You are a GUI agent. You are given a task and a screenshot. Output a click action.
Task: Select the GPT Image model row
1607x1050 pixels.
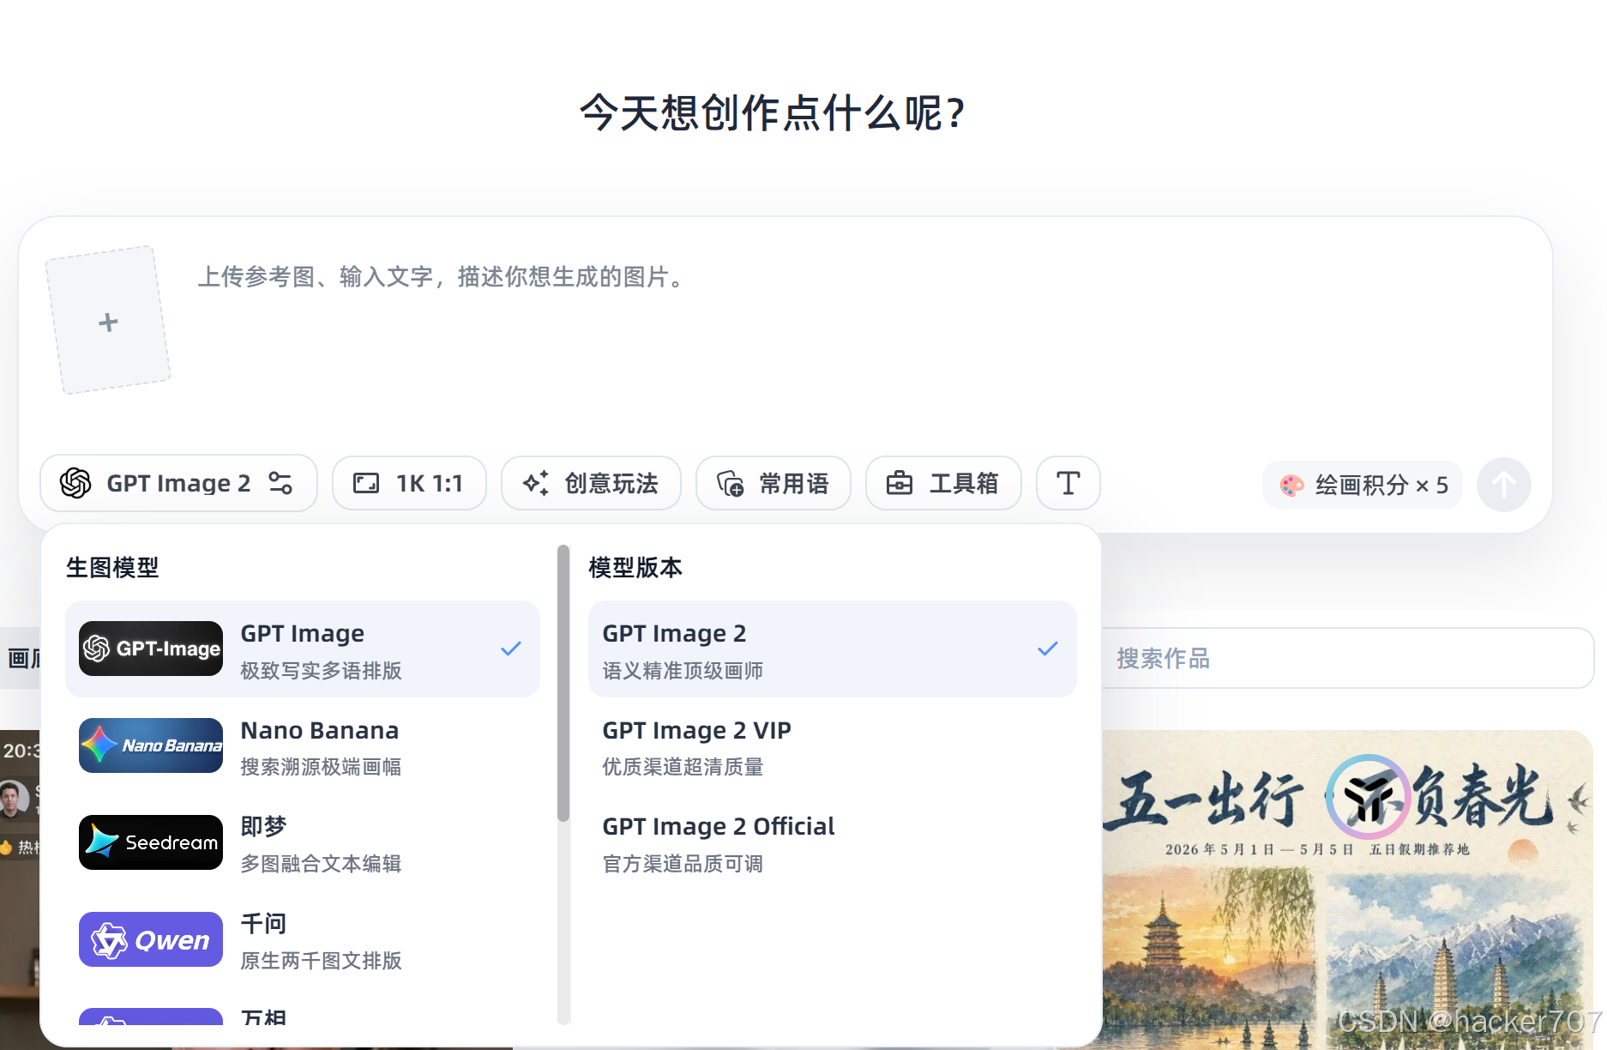303,649
